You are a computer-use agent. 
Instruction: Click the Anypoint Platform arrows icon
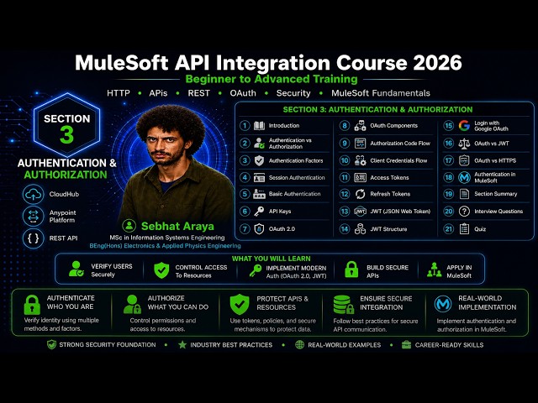(34, 217)
